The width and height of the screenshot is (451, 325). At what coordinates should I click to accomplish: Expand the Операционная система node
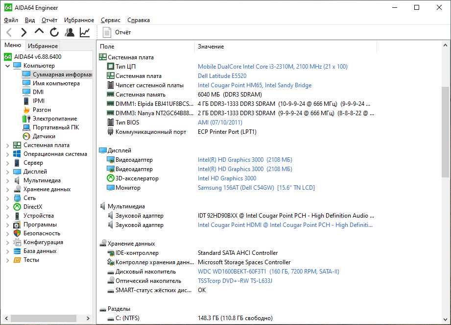pyautogui.click(x=8, y=154)
